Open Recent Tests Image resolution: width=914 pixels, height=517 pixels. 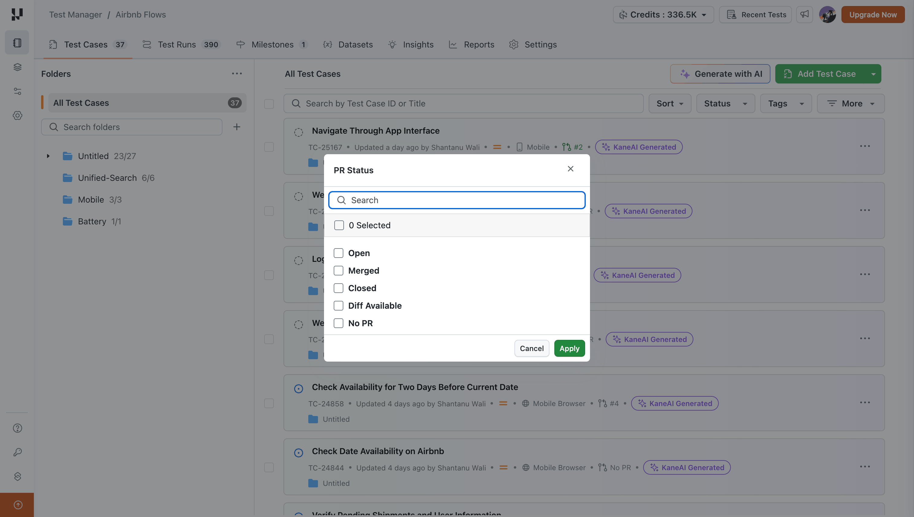coord(755,15)
